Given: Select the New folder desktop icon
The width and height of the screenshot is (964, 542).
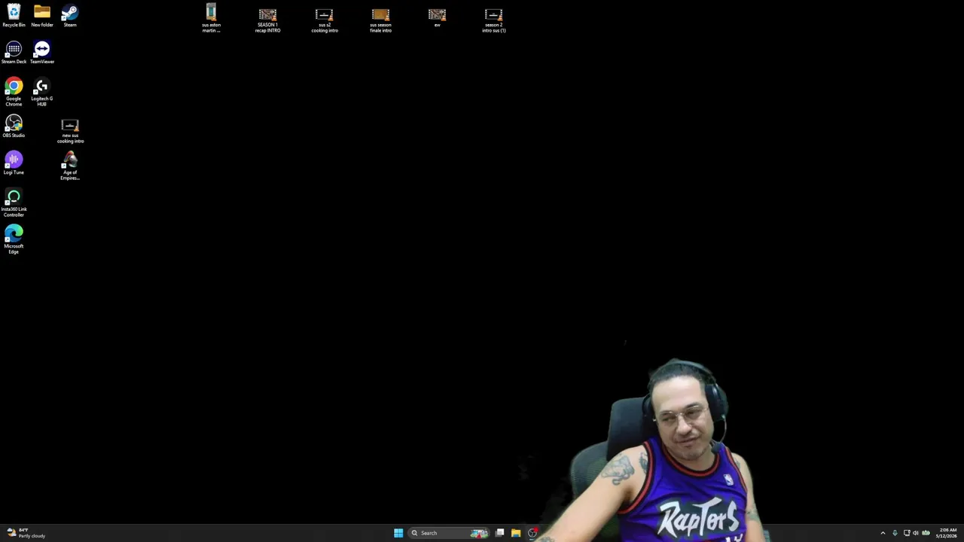Looking at the screenshot, I should pyautogui.click(x=42, y=16).
